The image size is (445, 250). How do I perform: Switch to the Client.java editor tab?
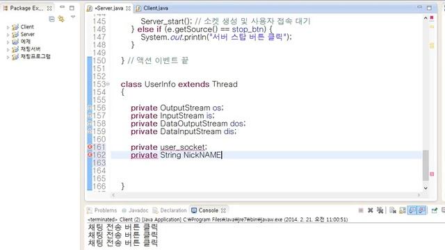pos(152,8)
